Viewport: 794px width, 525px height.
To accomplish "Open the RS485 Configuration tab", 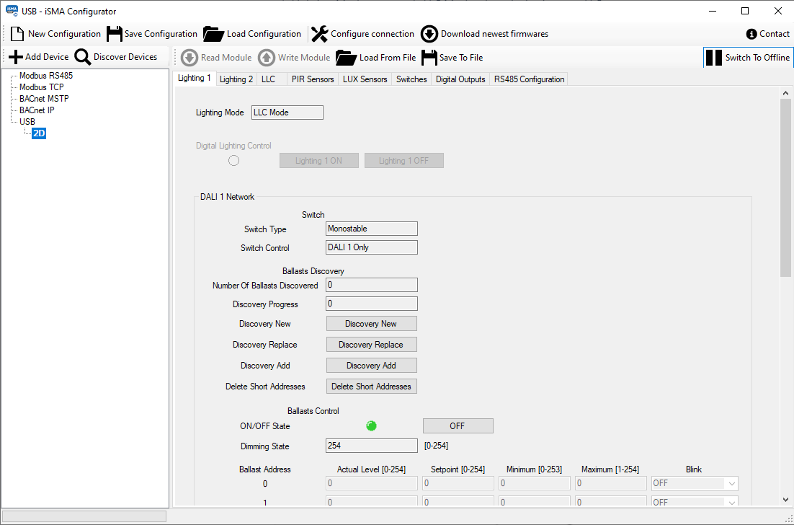I will click(529, 79).
